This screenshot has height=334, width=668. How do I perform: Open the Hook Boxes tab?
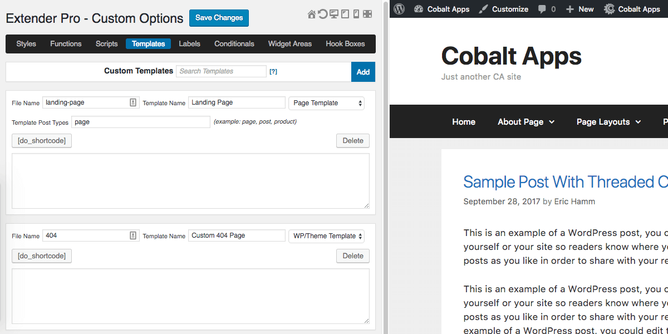click(x=345, y=44)
